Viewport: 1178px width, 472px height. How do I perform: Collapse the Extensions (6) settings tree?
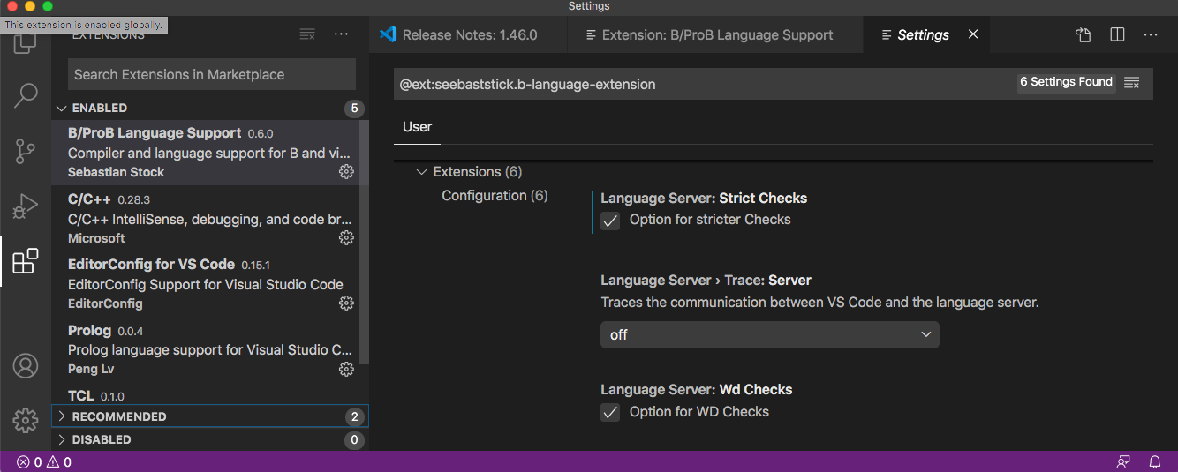[x=424, y=172]
